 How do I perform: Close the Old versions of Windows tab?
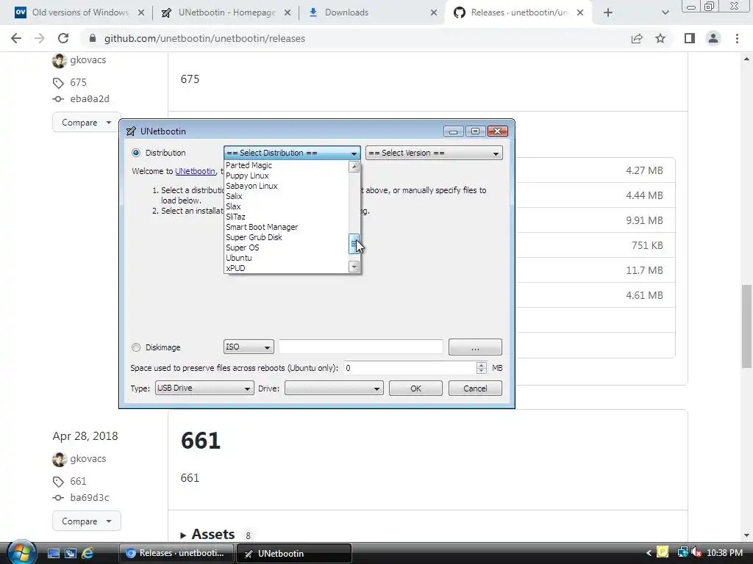pyautogui.click(x=141, y=12)
